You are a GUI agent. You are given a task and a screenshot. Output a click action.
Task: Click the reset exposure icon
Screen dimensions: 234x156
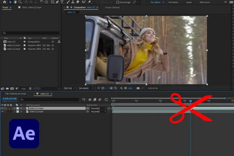(126, 88)
